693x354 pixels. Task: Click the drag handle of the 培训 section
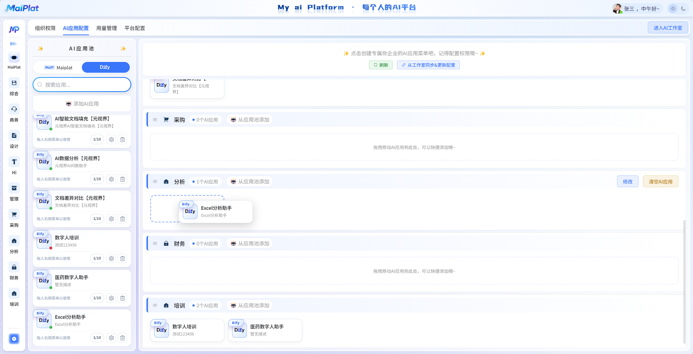click(155, 305)
